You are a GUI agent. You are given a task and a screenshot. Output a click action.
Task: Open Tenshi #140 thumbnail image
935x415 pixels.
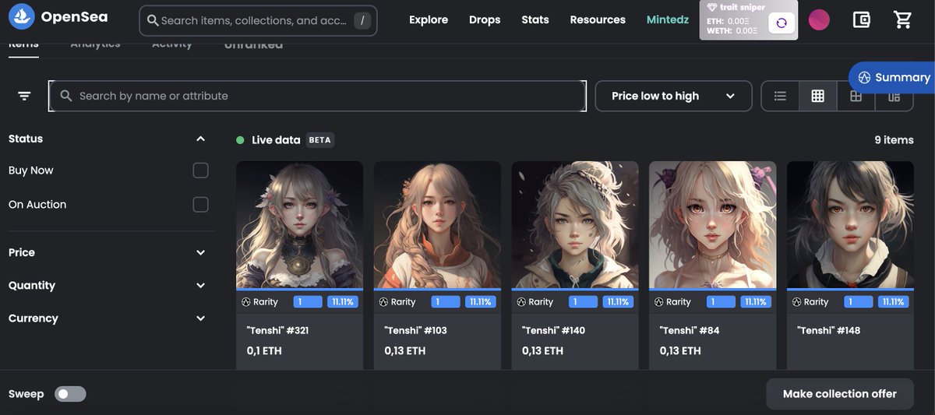point(575,225)
